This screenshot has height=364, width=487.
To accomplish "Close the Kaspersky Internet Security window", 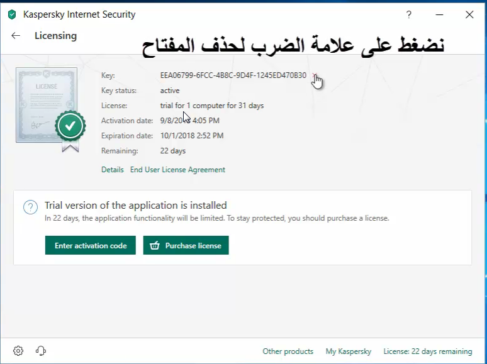I will point(469,14).
